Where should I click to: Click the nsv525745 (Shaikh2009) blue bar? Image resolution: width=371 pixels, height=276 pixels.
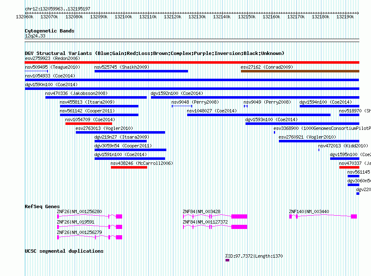click(141, 71)
